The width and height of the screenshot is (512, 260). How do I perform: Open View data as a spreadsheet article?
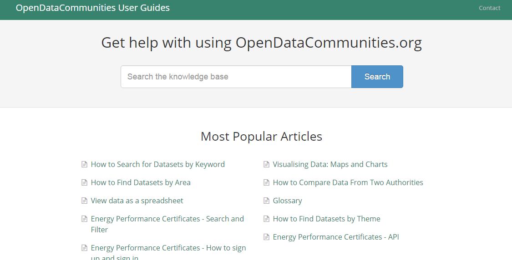[137, 201]
